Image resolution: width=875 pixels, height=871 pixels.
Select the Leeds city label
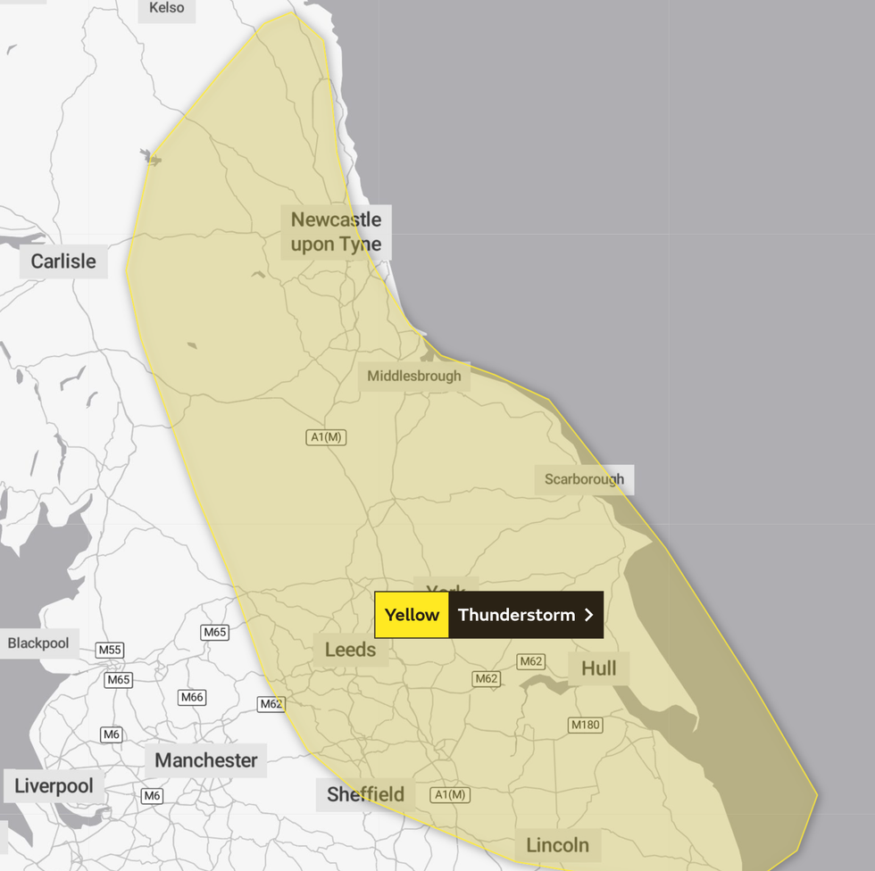pyautogui.click(x=350, y=650)
